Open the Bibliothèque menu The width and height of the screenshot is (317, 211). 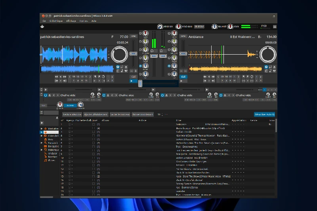click(56, 21)
